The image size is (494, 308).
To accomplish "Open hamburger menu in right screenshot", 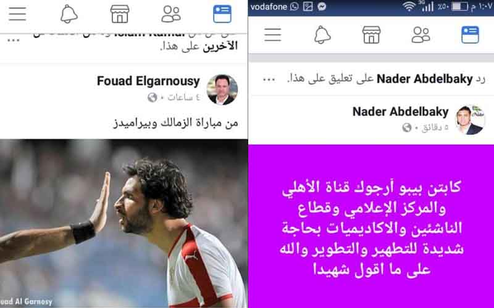I will coord(272,34).
